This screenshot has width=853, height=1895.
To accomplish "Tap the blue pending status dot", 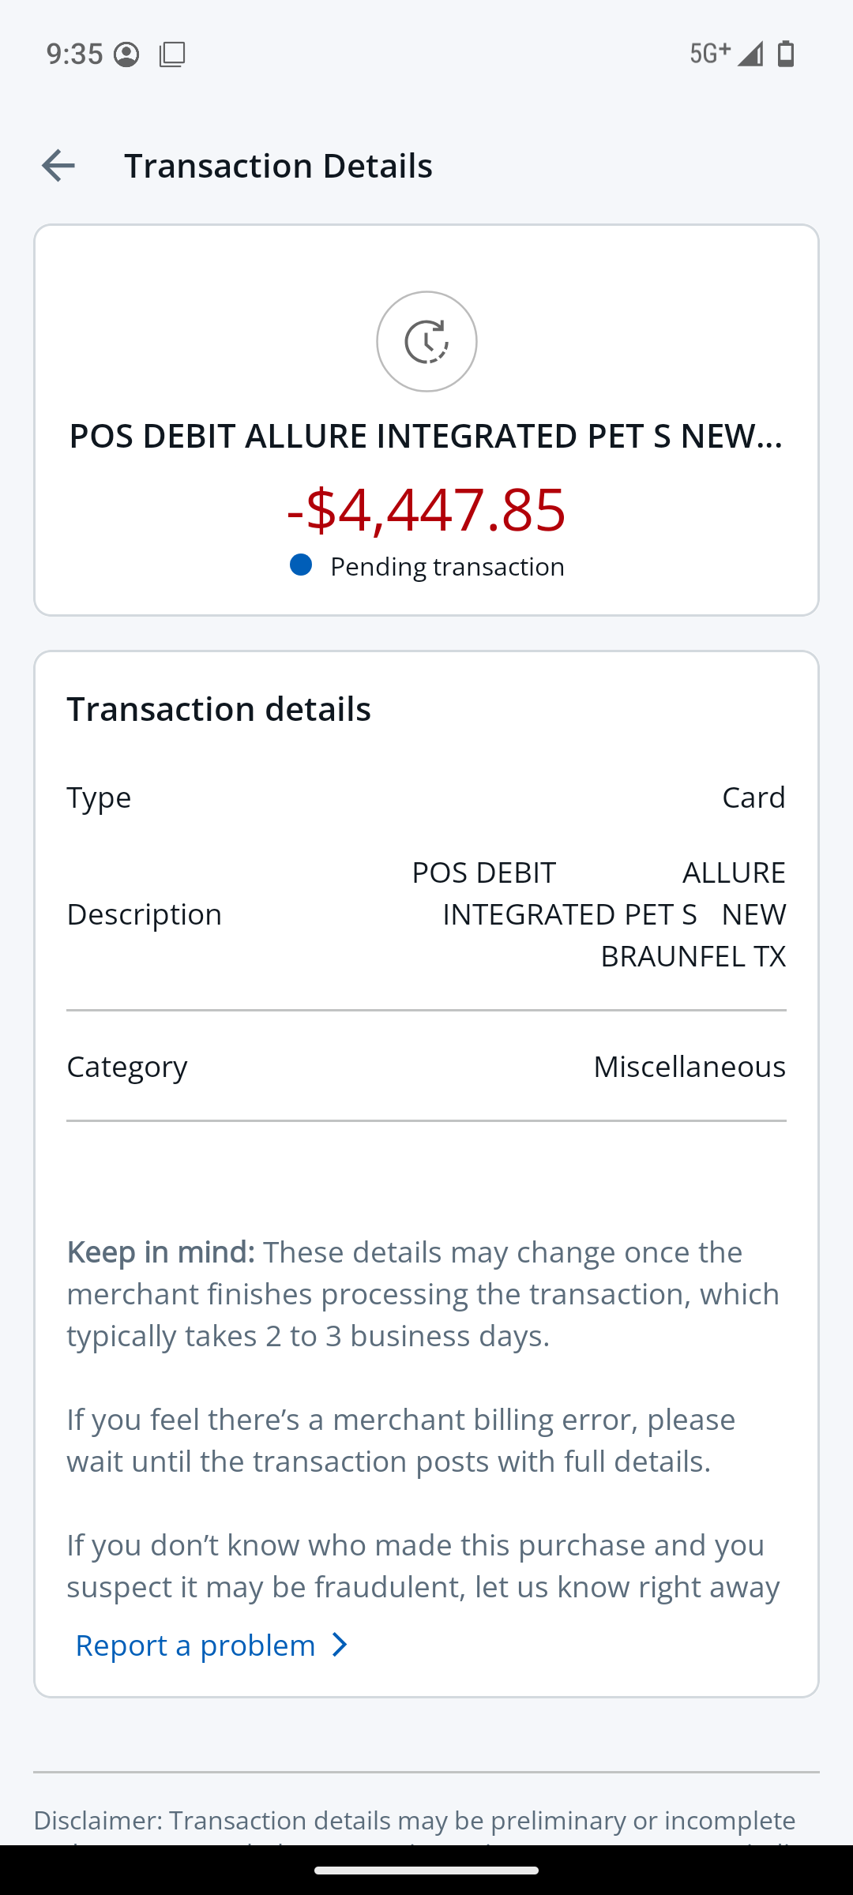I will pyautogui.click(x=301, y=565).
